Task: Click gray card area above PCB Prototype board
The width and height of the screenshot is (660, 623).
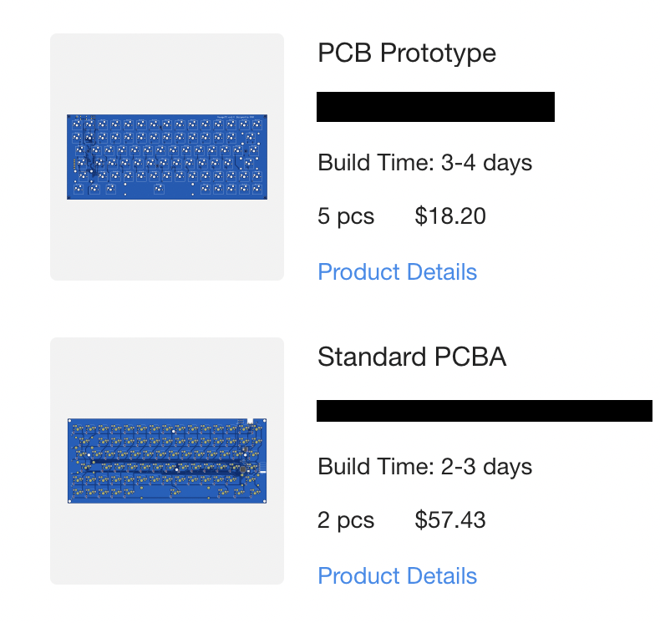Action: click(167, 73)
